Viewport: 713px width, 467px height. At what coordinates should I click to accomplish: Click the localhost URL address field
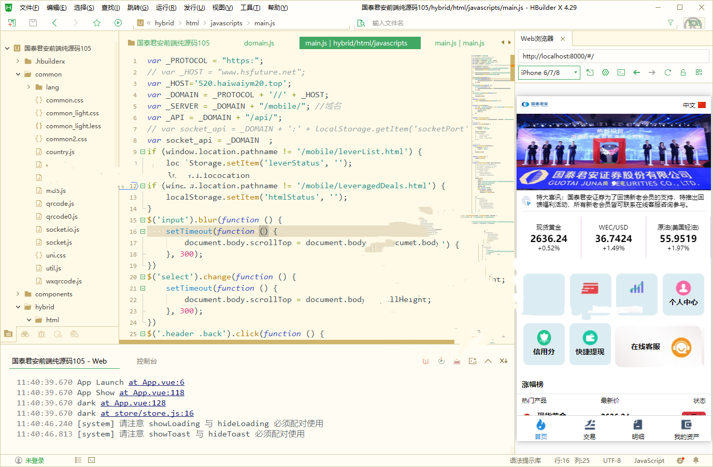click(x=614, y=56)
